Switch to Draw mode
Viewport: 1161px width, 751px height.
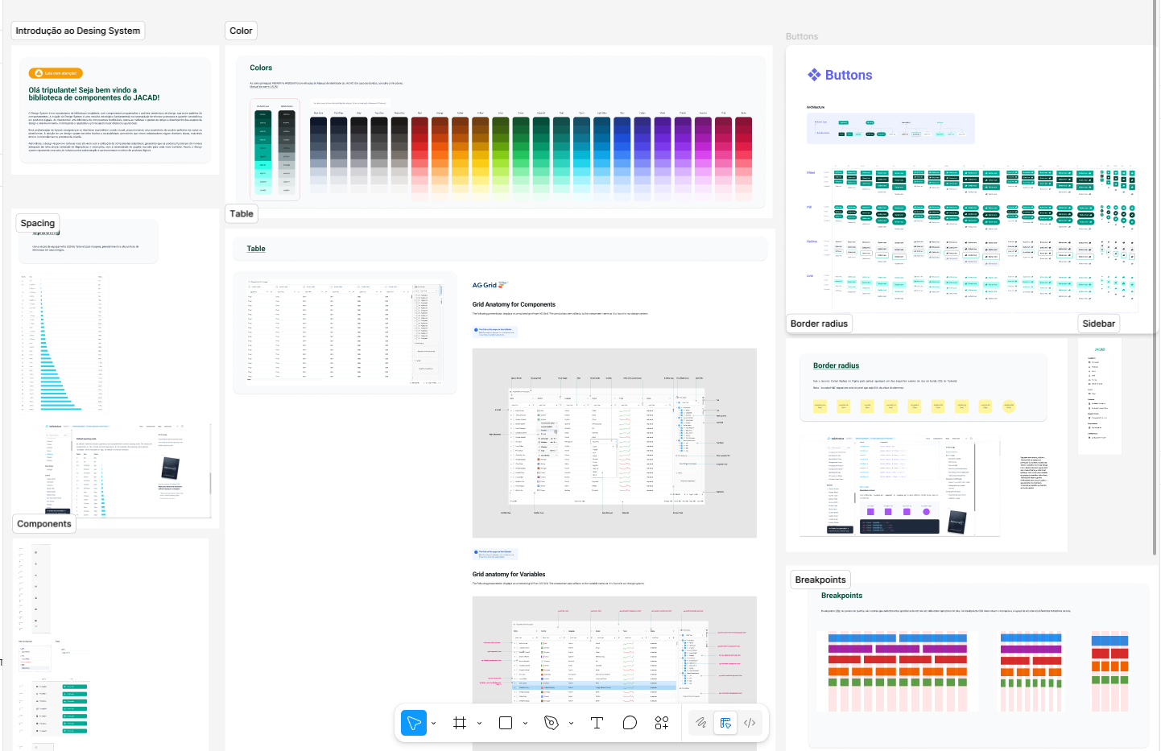pyautogui.click(x=701, y=723)
